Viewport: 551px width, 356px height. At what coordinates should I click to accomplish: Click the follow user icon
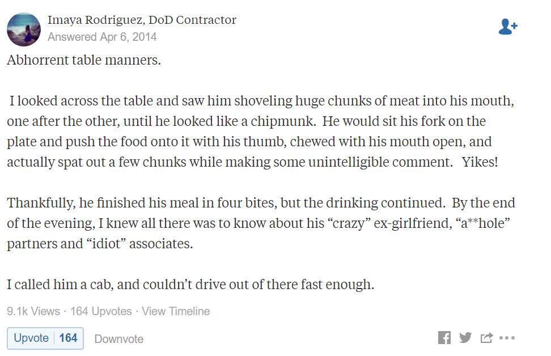(508, 27)
